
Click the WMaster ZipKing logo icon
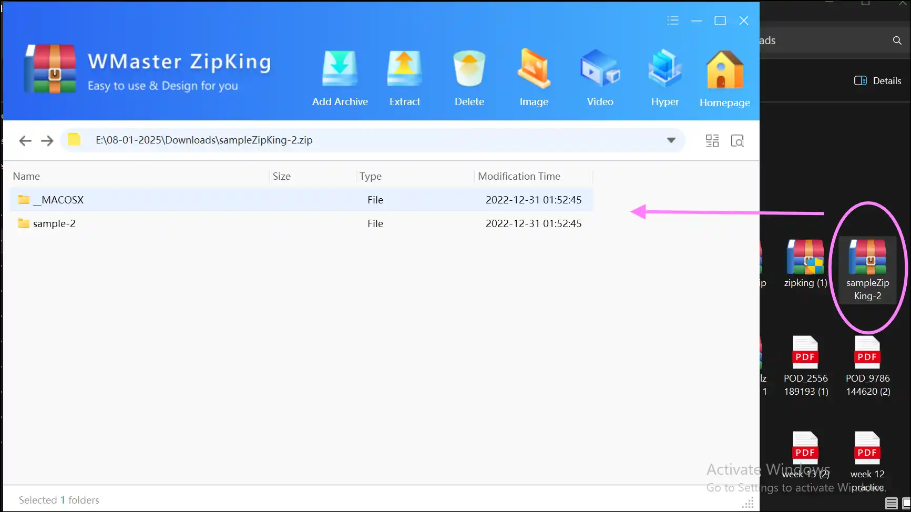pyautogui.click(x=50, y=69)
